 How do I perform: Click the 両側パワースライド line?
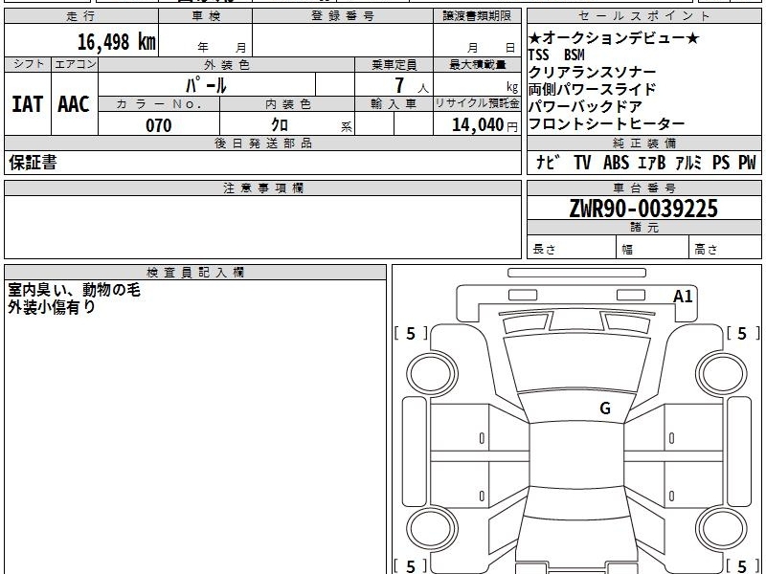coord(592,89)
